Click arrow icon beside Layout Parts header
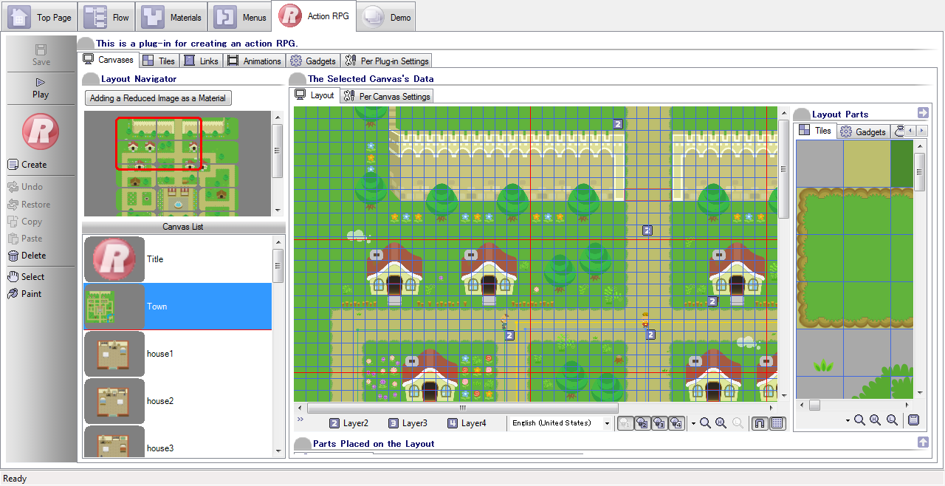Image resolution: width=945 pixels, height=486 pixels. coord(923,113)
